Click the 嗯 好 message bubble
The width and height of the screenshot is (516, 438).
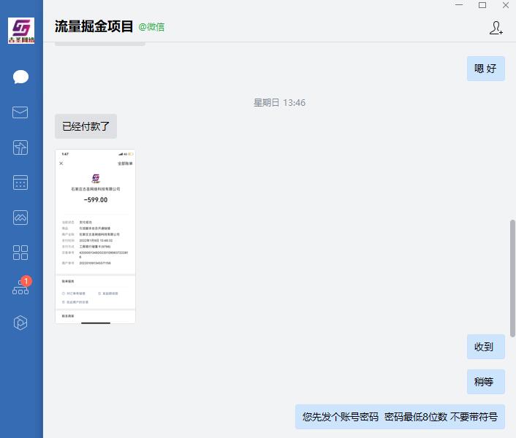[485, 69]
